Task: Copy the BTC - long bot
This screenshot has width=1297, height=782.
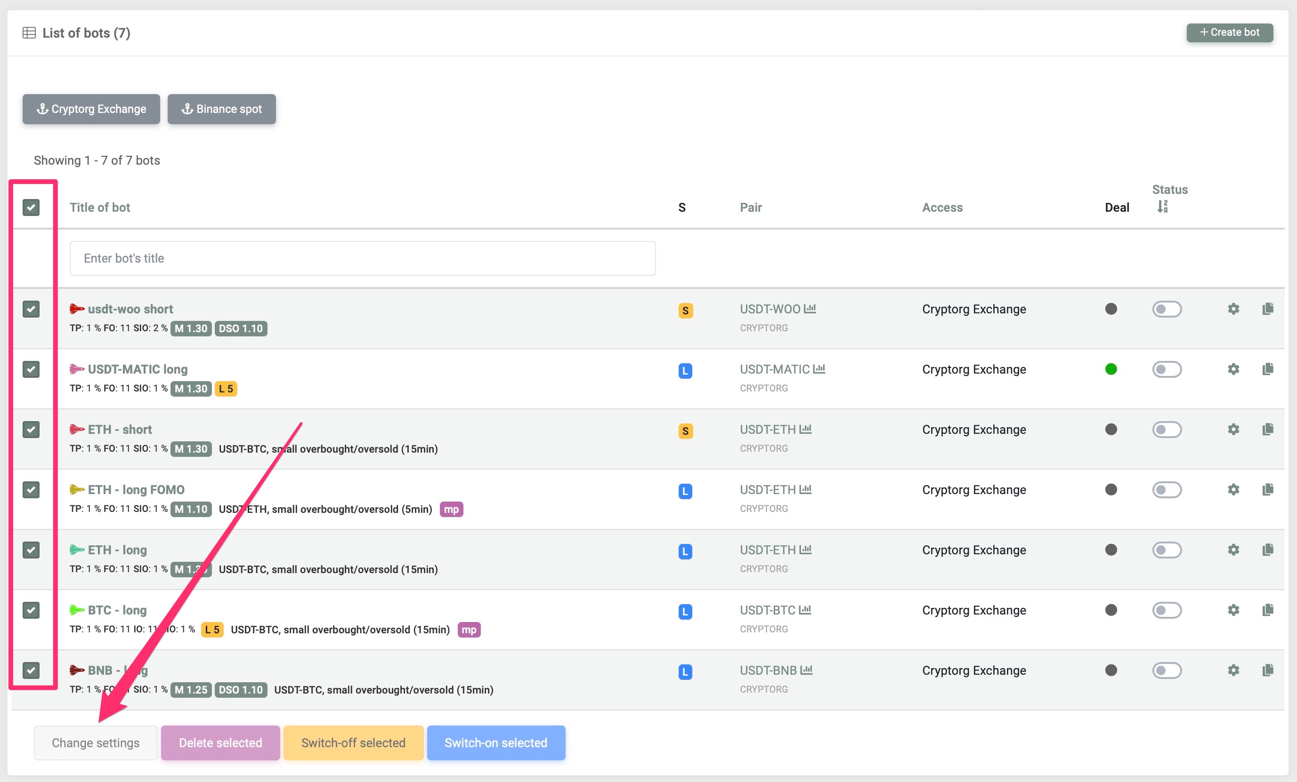Action: click(x=1267, y=610)
